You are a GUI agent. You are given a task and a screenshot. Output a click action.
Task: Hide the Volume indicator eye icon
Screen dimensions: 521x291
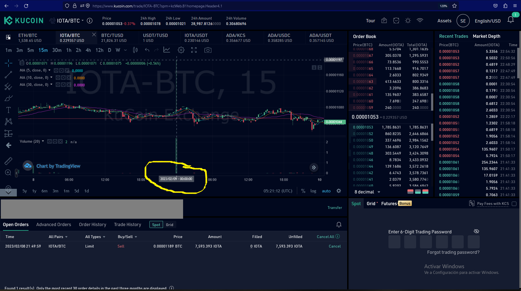pos(49,142)
